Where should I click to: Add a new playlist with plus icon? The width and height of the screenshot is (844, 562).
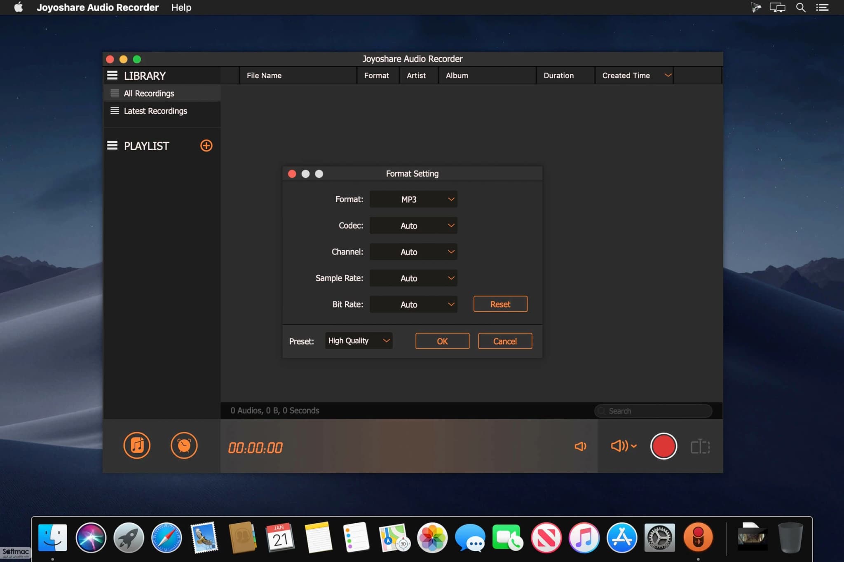(206, 146)
